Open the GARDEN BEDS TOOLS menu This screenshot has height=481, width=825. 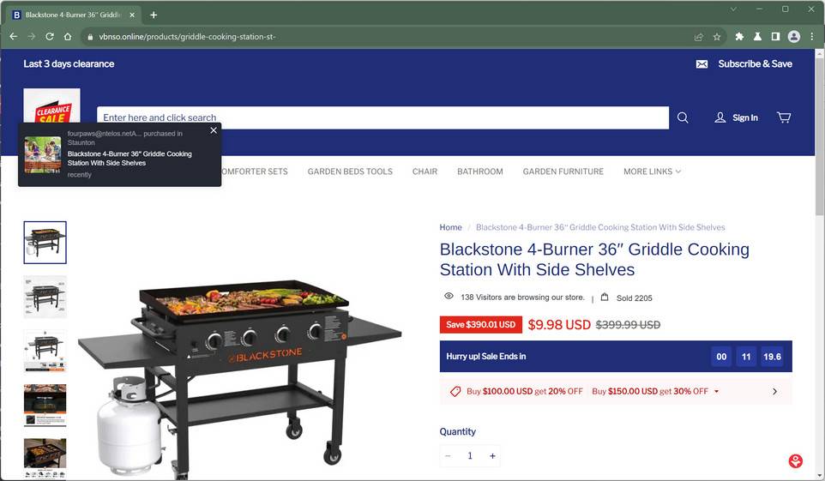point(350,171)
